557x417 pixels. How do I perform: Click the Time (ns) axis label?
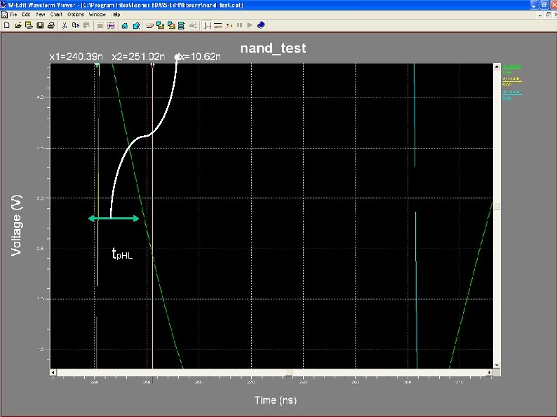pyautogui.click(x=276, y=400)
